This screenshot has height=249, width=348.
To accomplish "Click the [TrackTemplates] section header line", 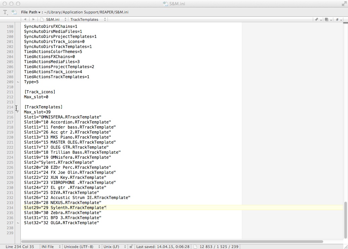I will [x=43, y=107].
